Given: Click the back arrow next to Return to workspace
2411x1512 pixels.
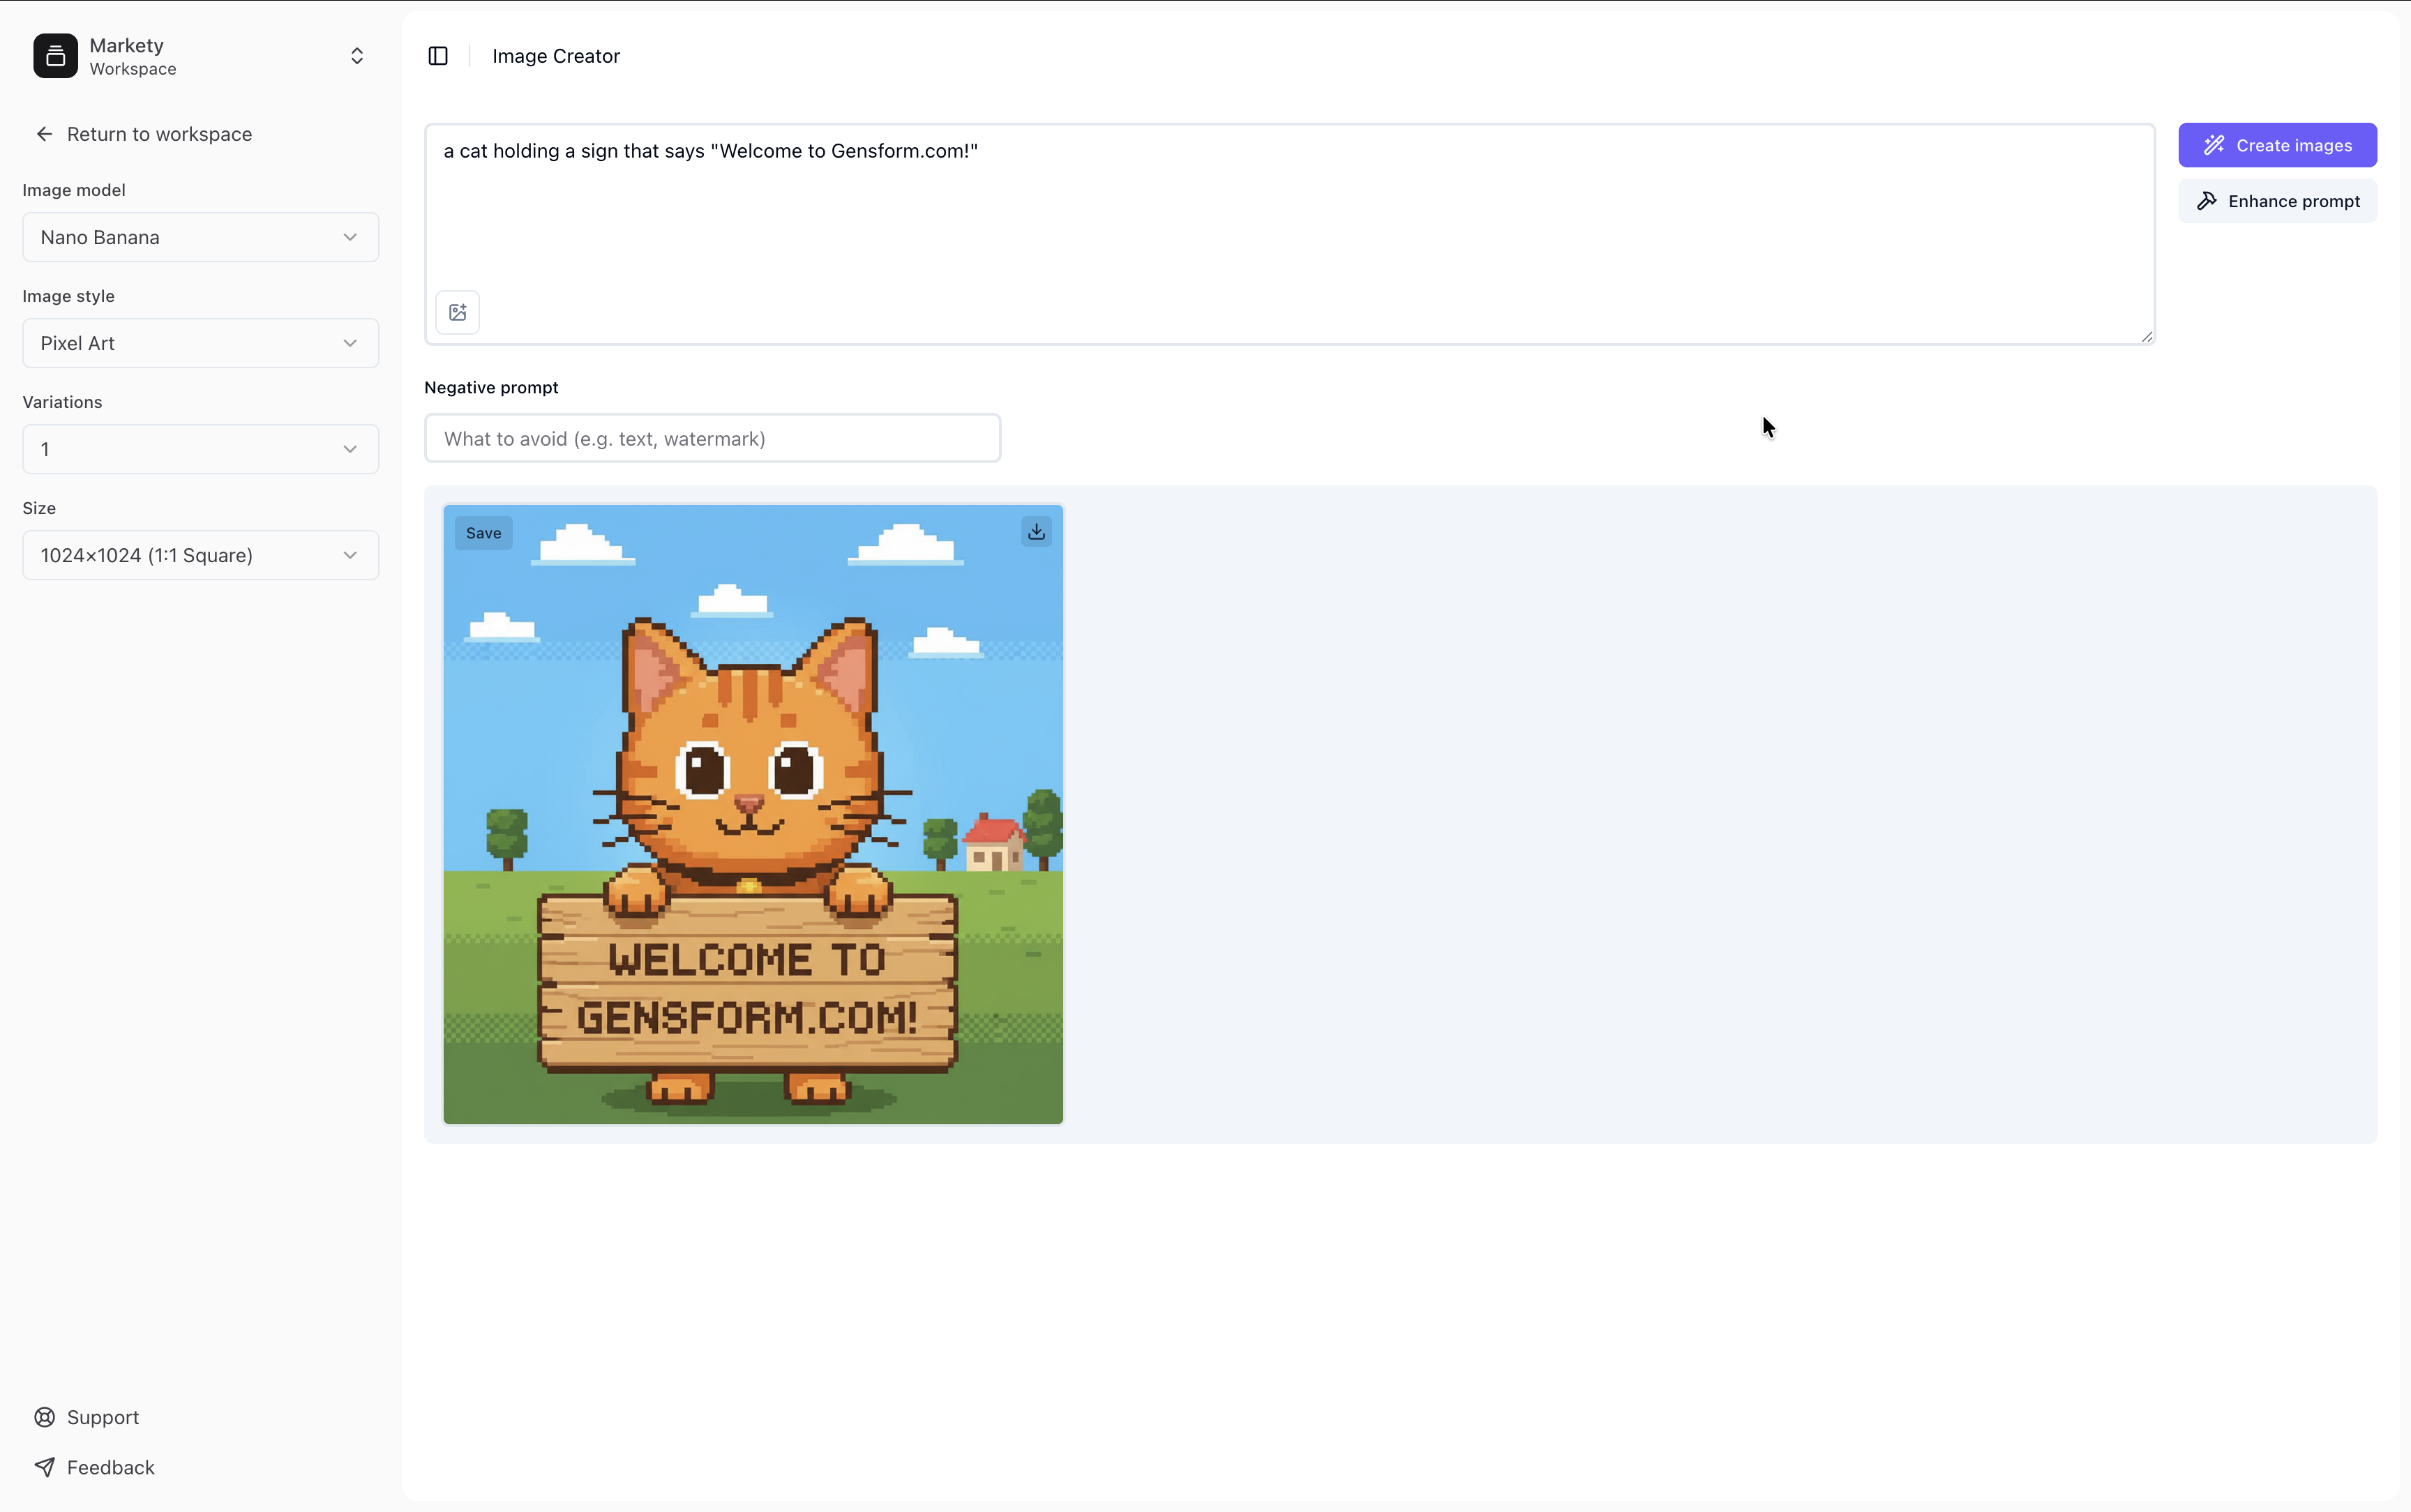Looking at the screenshot, I should click(x=44, y=133).
